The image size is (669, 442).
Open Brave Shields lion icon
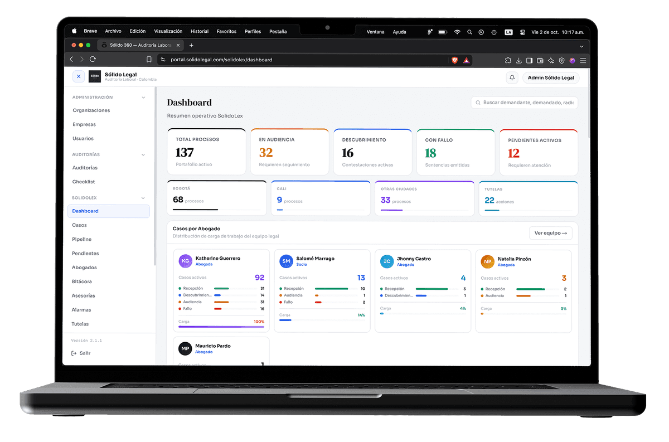click(x=454, y=60)
